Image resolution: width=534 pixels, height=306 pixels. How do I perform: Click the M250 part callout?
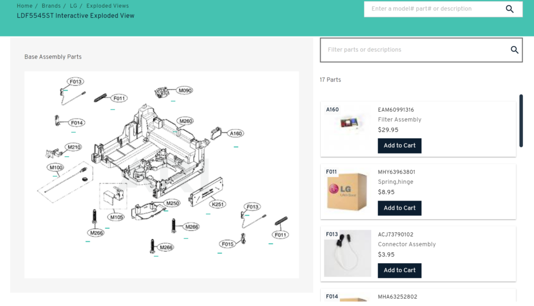(173, 203)
